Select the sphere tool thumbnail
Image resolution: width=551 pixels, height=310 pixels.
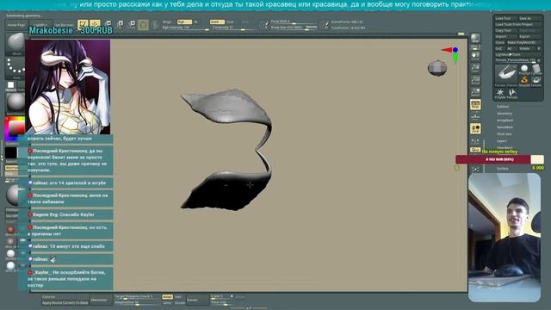[524, 68]
